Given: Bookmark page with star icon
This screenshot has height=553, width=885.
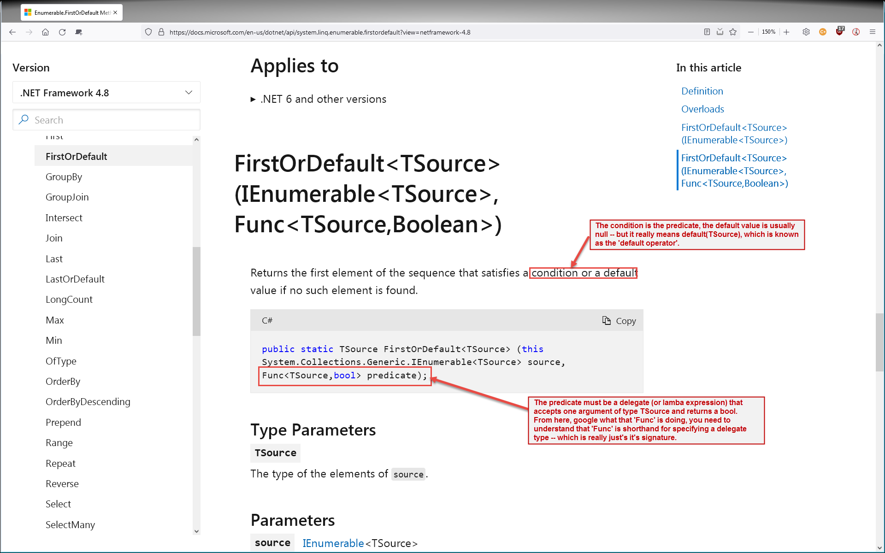Looking at the screenshot, I should (x=733, y=32).
